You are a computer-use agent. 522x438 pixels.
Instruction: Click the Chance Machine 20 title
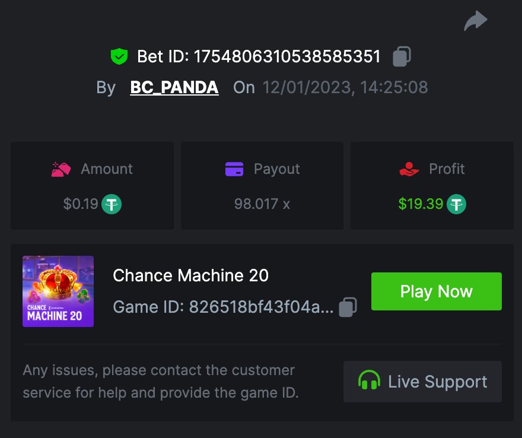[190, 275]
